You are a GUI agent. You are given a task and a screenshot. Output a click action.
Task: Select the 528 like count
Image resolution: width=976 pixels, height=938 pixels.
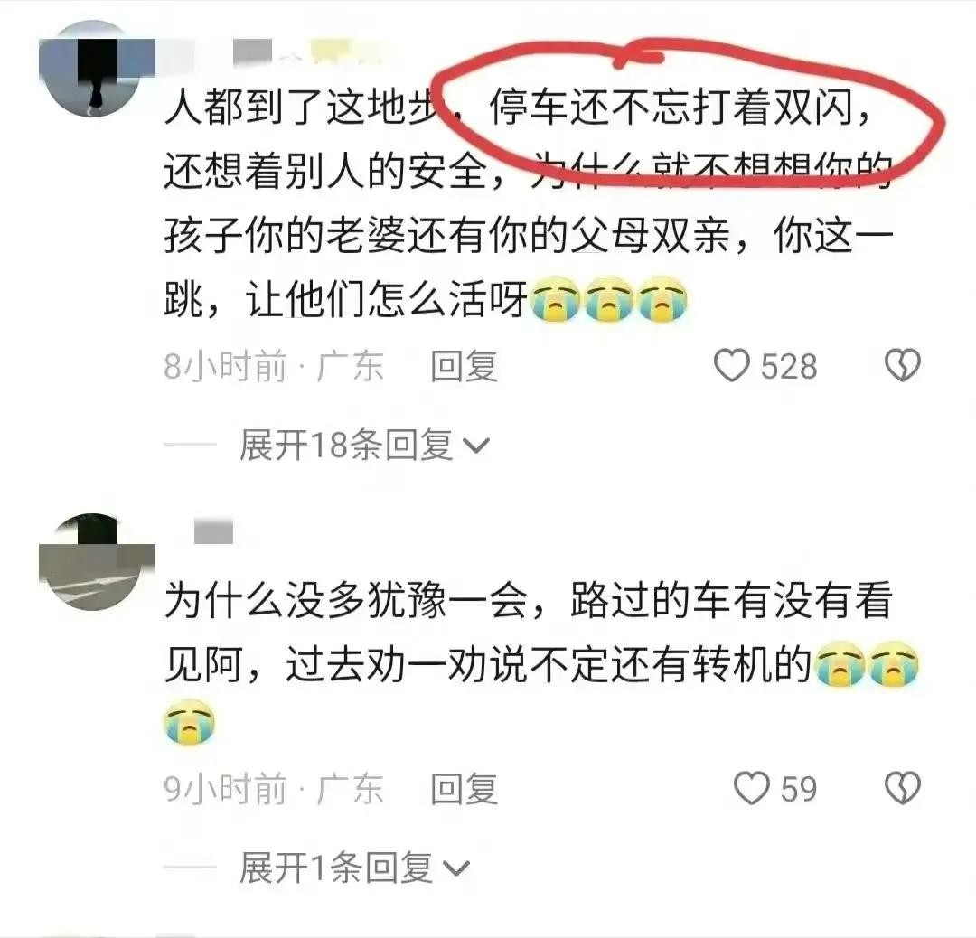(x=789, y=366)
